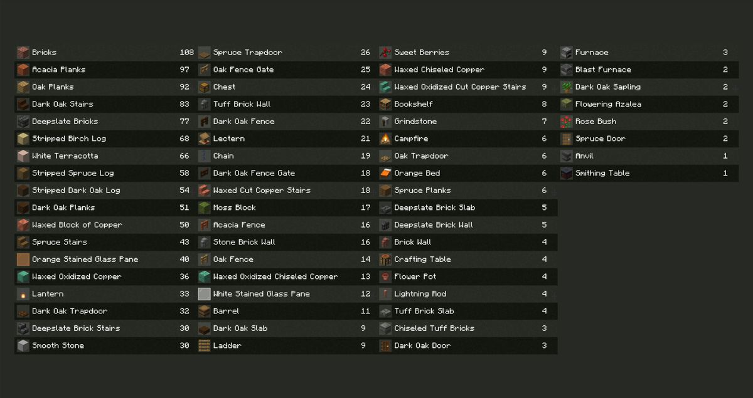
Task: Click the Orange Stained Glass Pane swatch
Action: pos(23,259)
